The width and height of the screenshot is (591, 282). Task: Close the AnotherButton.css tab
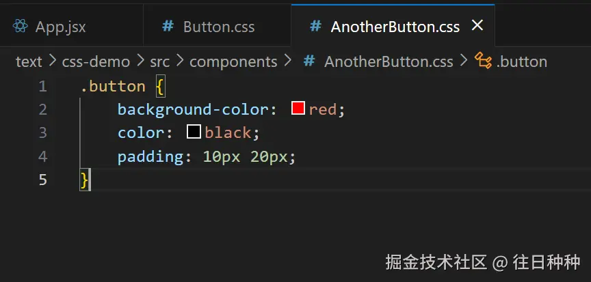(x=477, y=25)
